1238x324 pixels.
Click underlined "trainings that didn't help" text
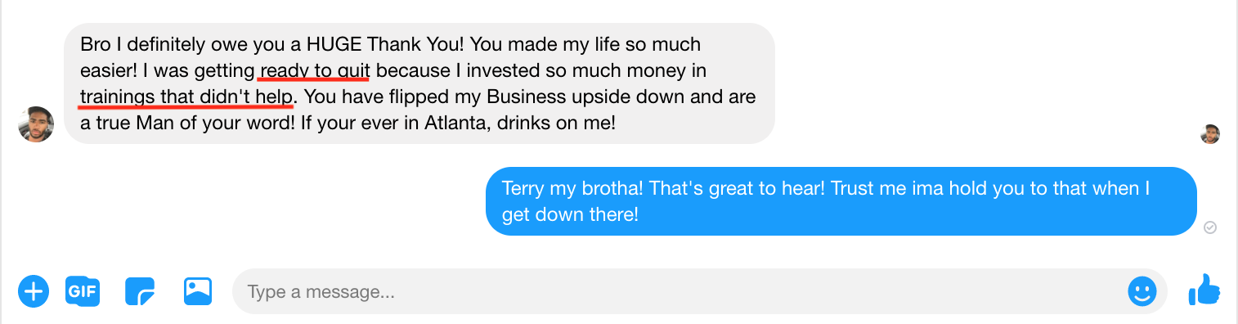tap(186, 97)
